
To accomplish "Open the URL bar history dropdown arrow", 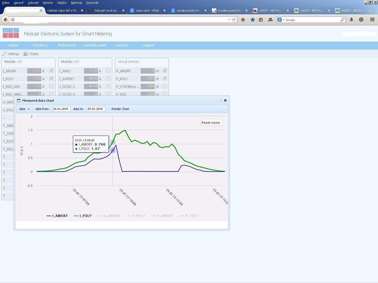I will (x=229, y=20).
